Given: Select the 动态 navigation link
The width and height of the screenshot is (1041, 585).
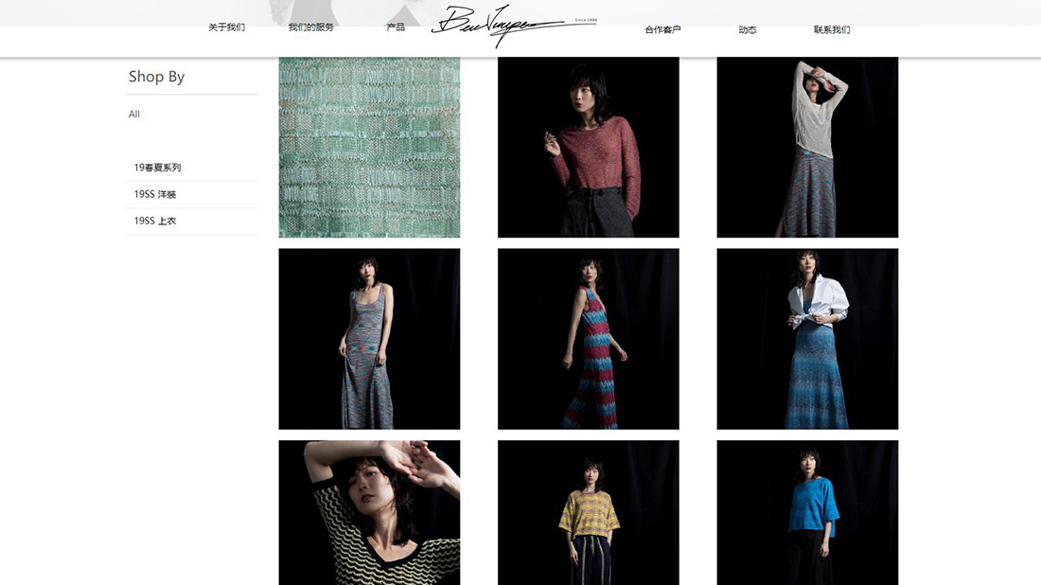Looking at the screenshot, I should point(748,29).
